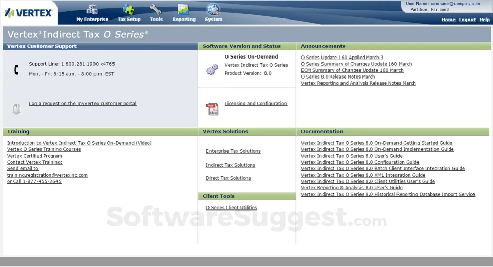
Task: Open Reporting & Analysis 8.0 User's Guide
Action: click(352, 188)
